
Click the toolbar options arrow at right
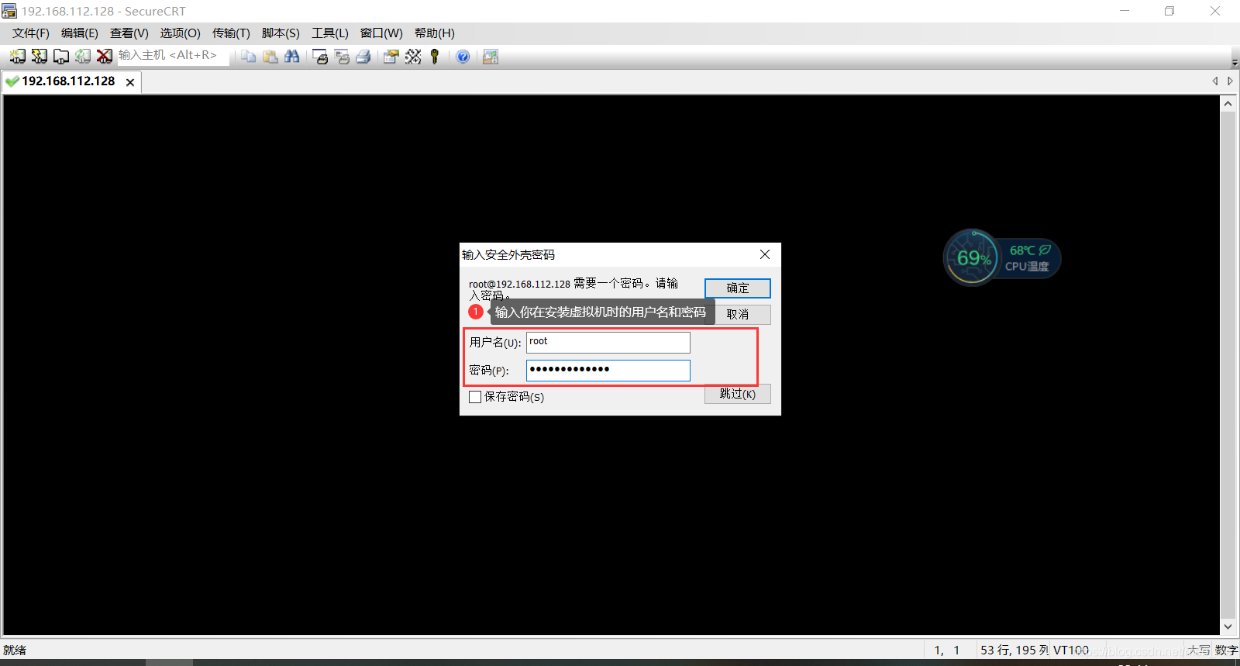[1235, 62]
